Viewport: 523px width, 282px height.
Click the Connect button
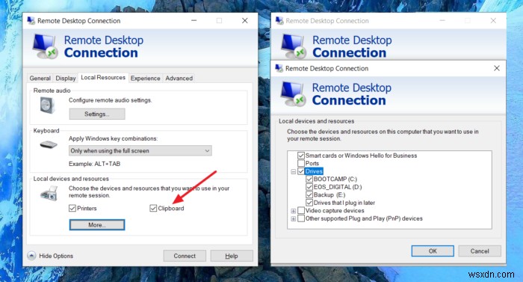click(185, 256)
